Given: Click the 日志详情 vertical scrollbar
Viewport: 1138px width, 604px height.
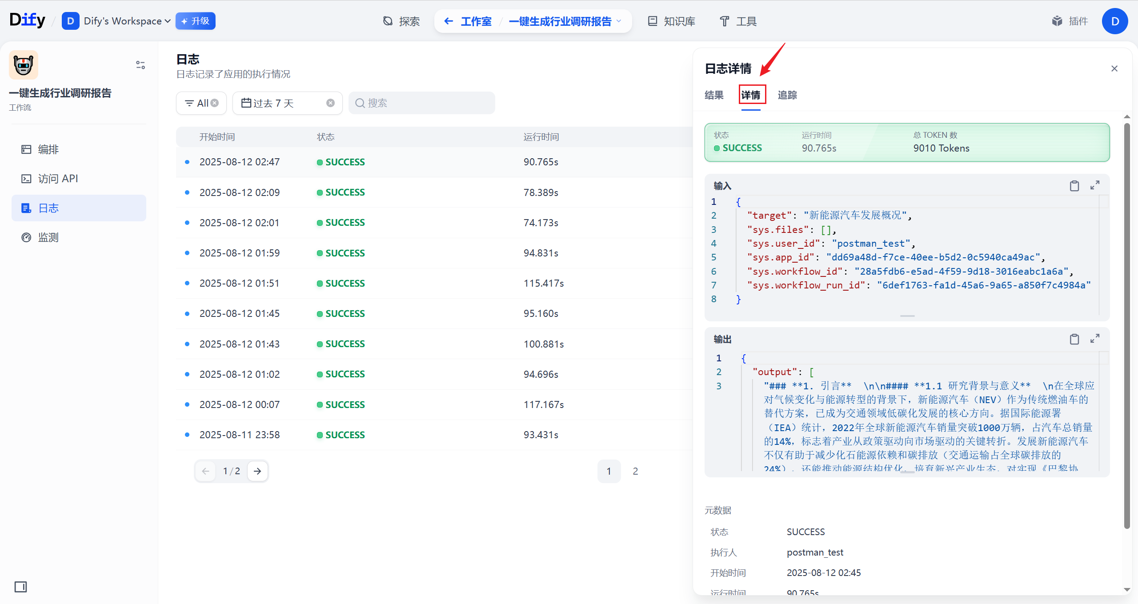Looking at the screenshot, I should pyautogui.click(x=1127, y=325).
